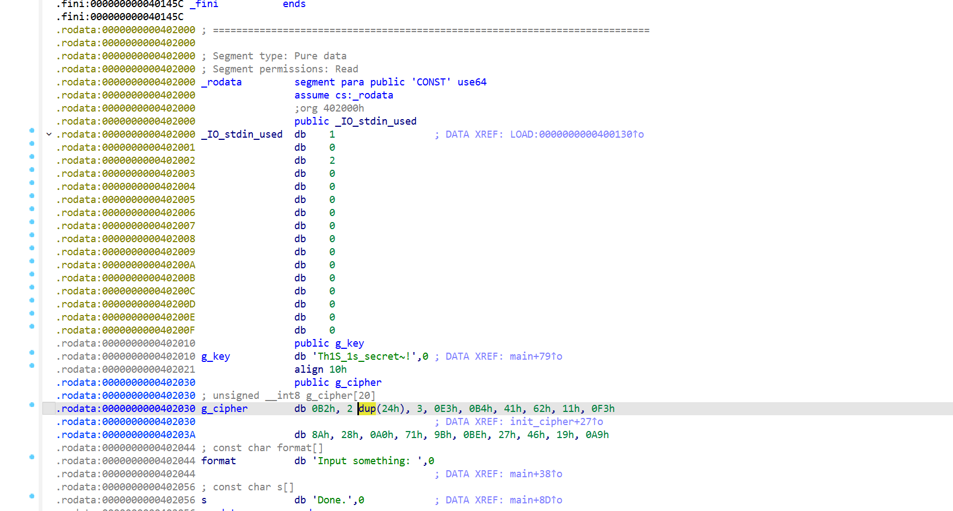
Task: Jump to LOAD:0000000000400130 cross-reference
Action: pyautogui.click(x=577, y=134)
